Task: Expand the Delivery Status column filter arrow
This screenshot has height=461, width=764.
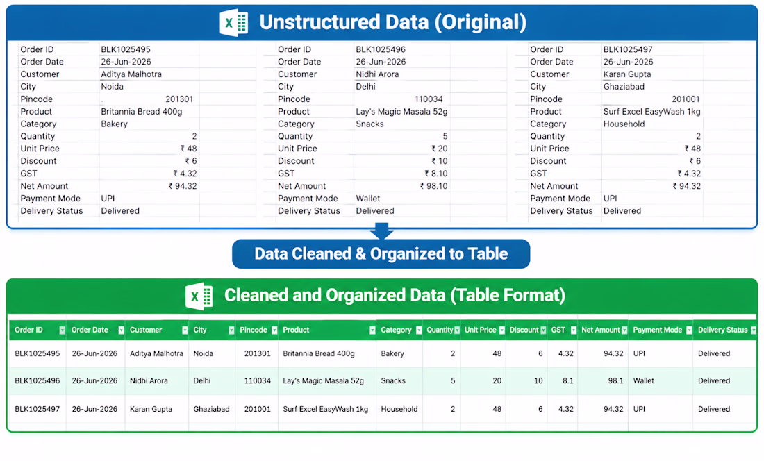Action: (x=754, y=330)
